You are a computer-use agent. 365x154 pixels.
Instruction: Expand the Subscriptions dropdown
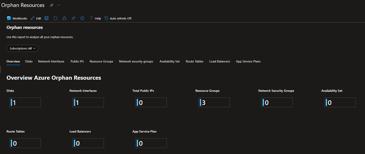click(22, 48)
